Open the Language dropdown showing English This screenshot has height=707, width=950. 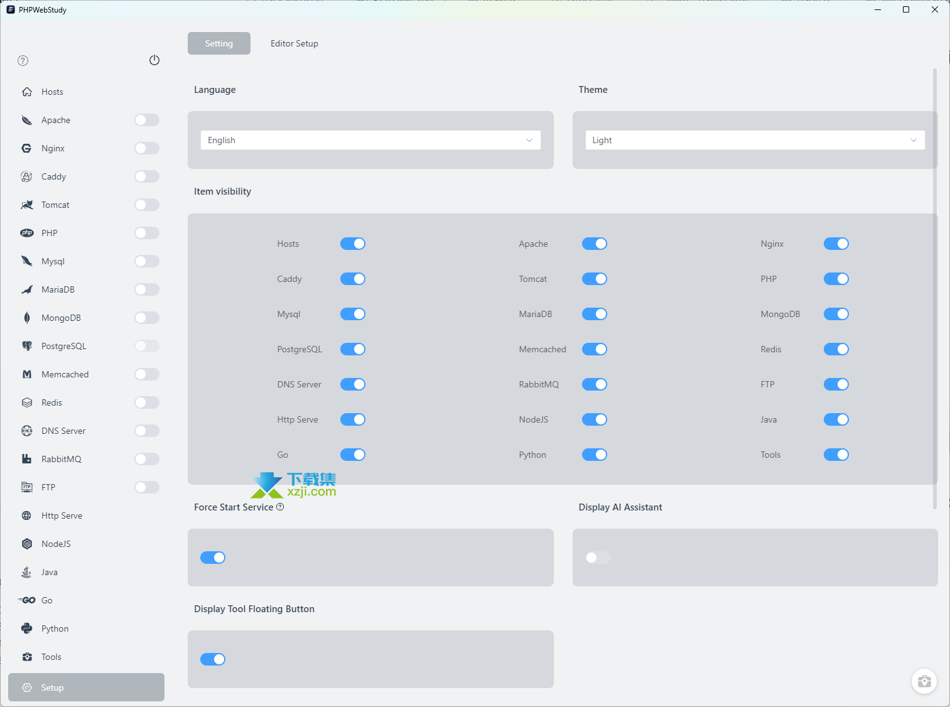[x=370, y=140]
